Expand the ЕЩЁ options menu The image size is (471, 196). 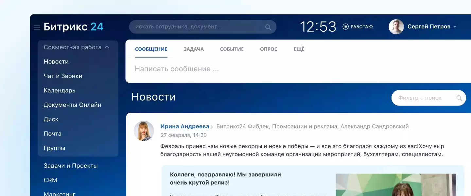click(299, 49)
